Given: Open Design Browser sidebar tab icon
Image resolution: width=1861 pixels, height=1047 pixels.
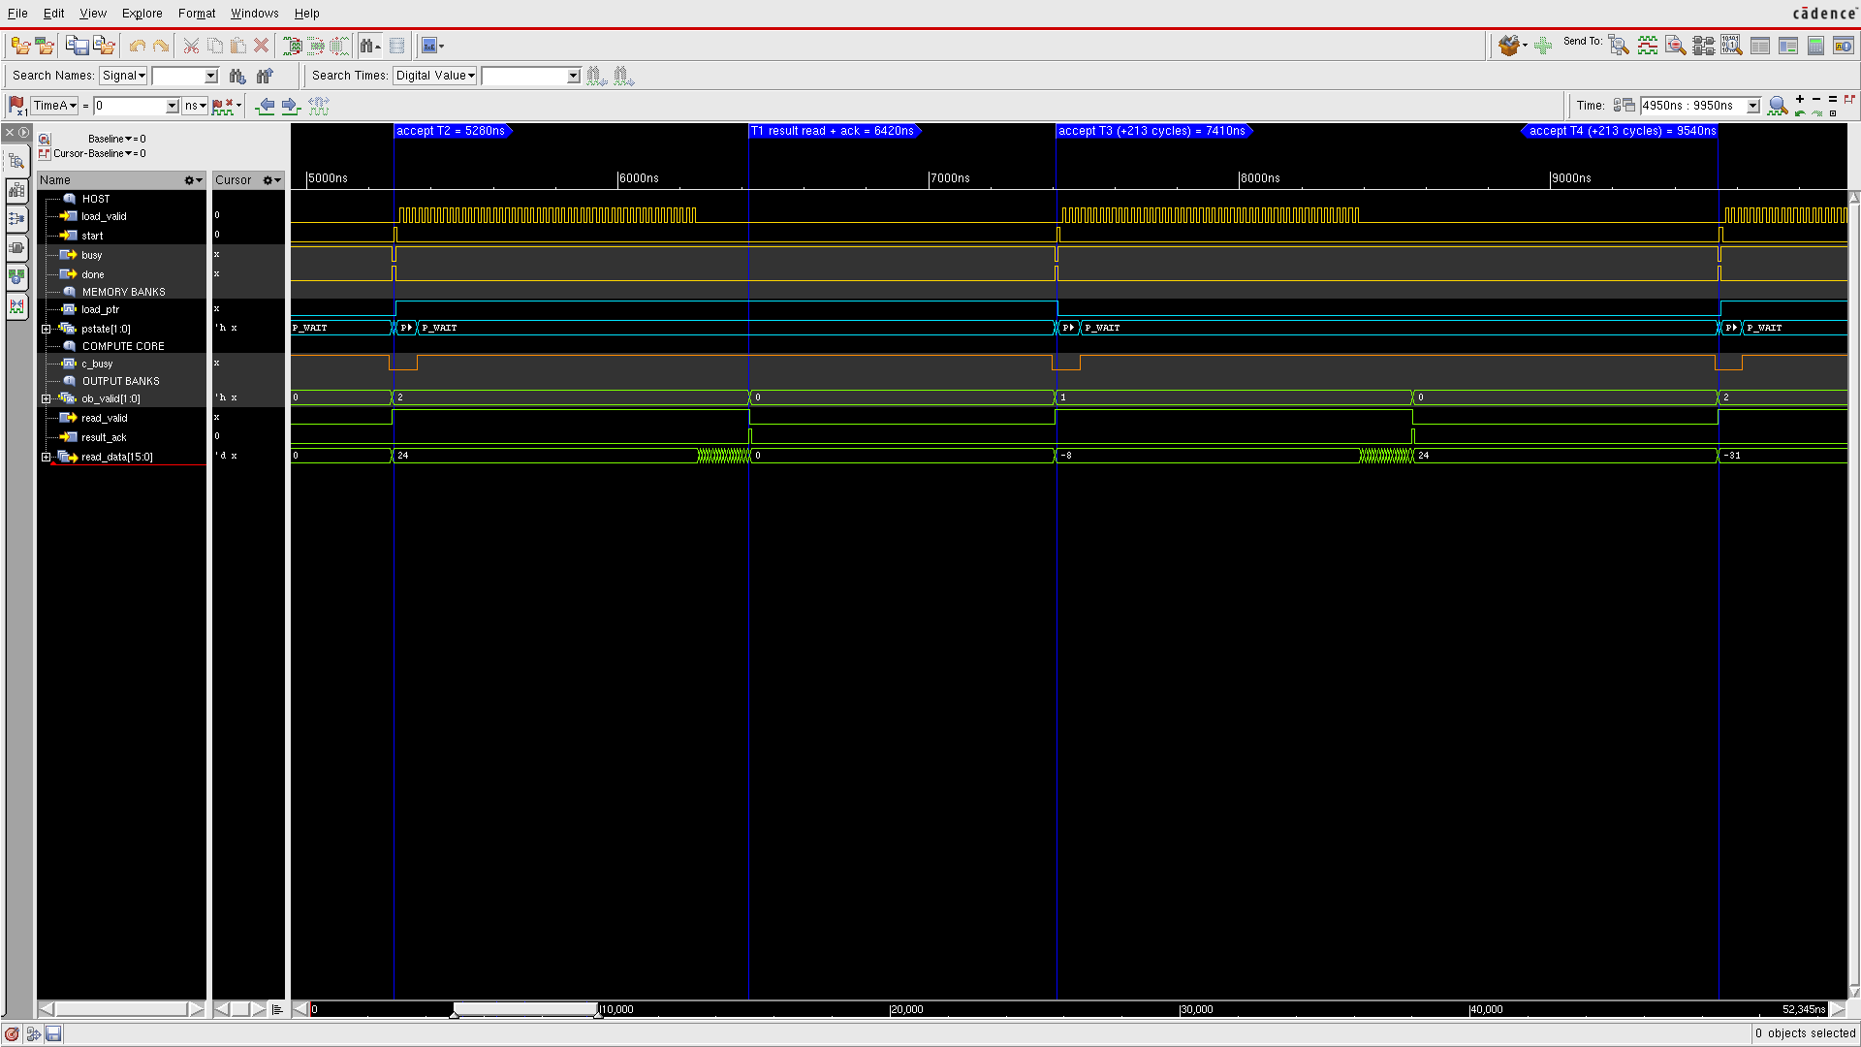Looking at the screenshot, I should point(16,161).
